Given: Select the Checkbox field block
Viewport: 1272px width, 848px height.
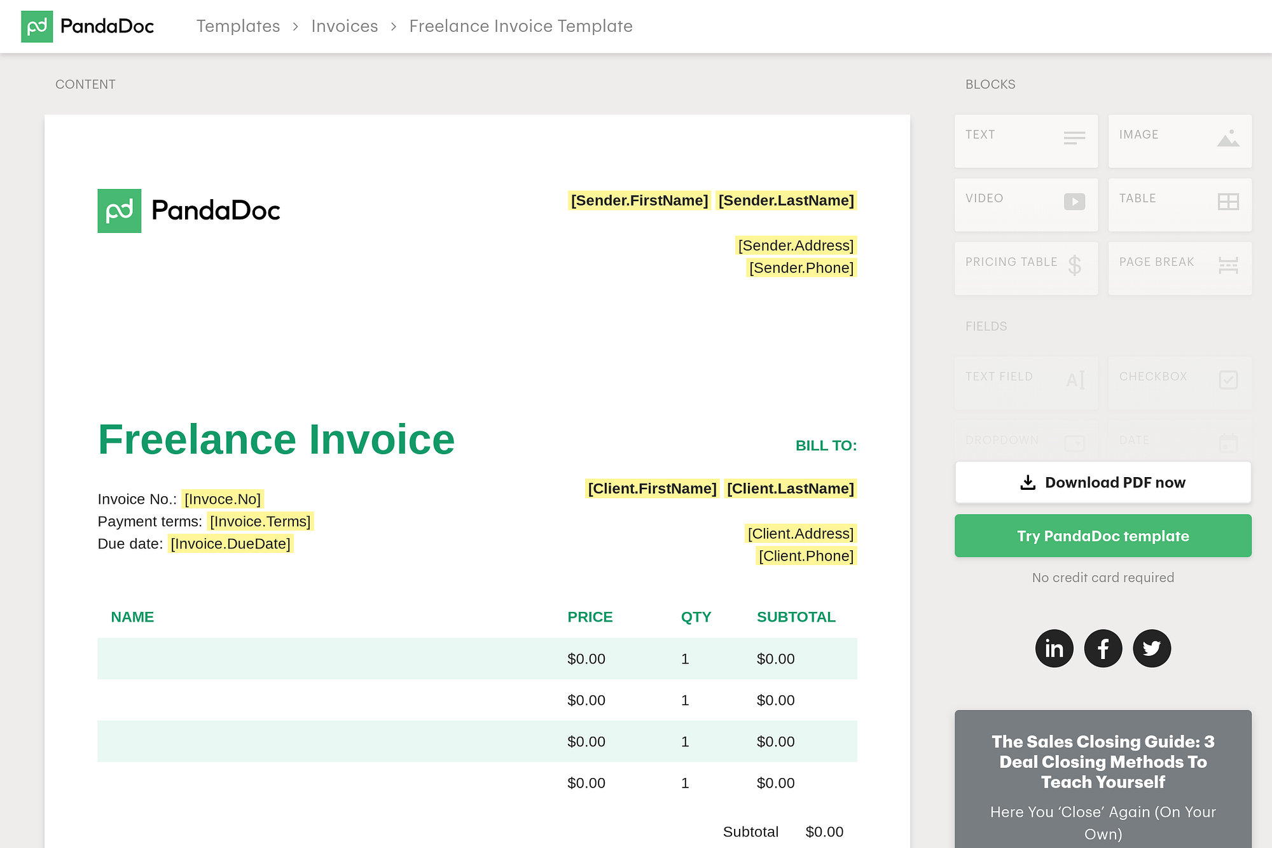Looking at the screenshot, I should pos(1180,383).
